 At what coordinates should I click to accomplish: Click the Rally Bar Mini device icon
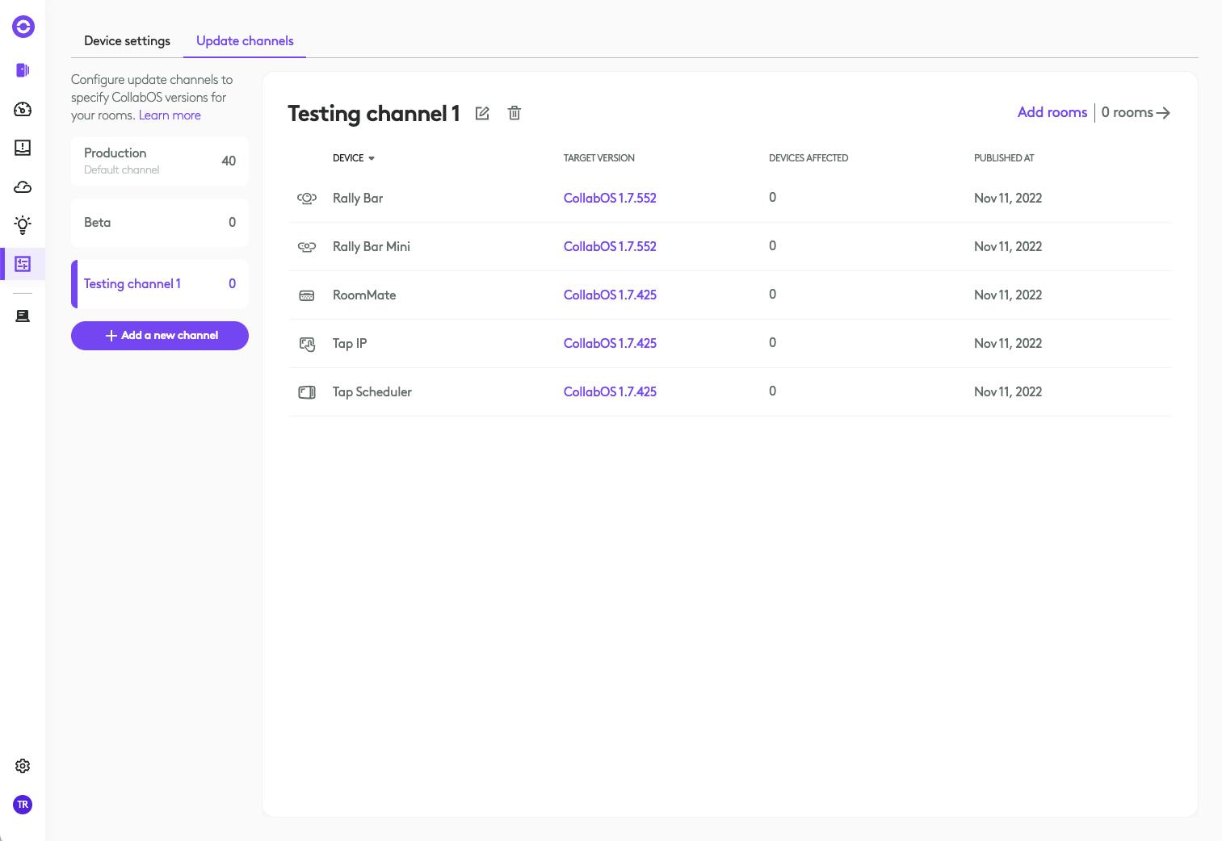pyautogui.click(x=307, y=246)
